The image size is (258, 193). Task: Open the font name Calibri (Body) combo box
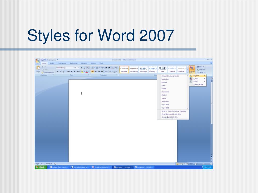(x=64, y=68)
